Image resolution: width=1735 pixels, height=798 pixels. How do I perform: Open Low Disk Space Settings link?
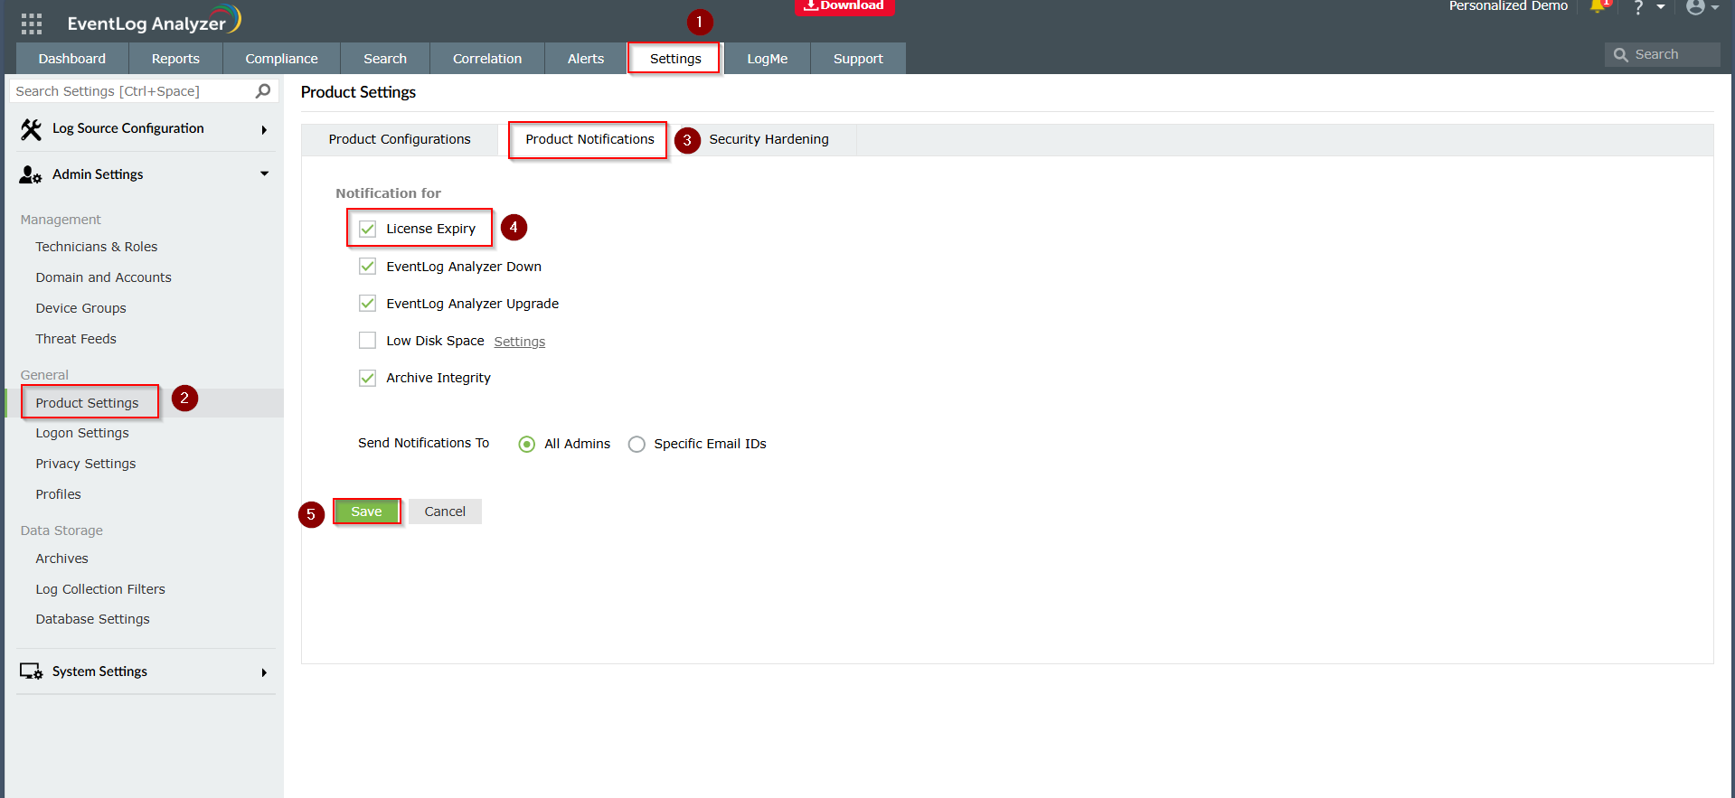pos(520,342)
